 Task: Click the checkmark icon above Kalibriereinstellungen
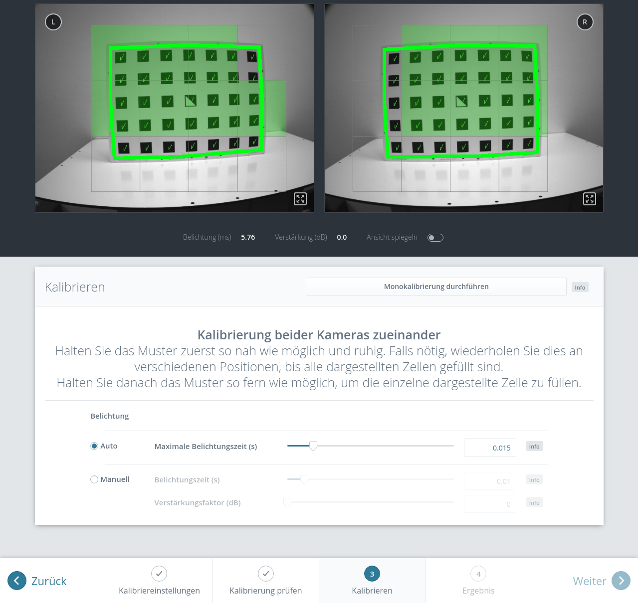point(159,574)
